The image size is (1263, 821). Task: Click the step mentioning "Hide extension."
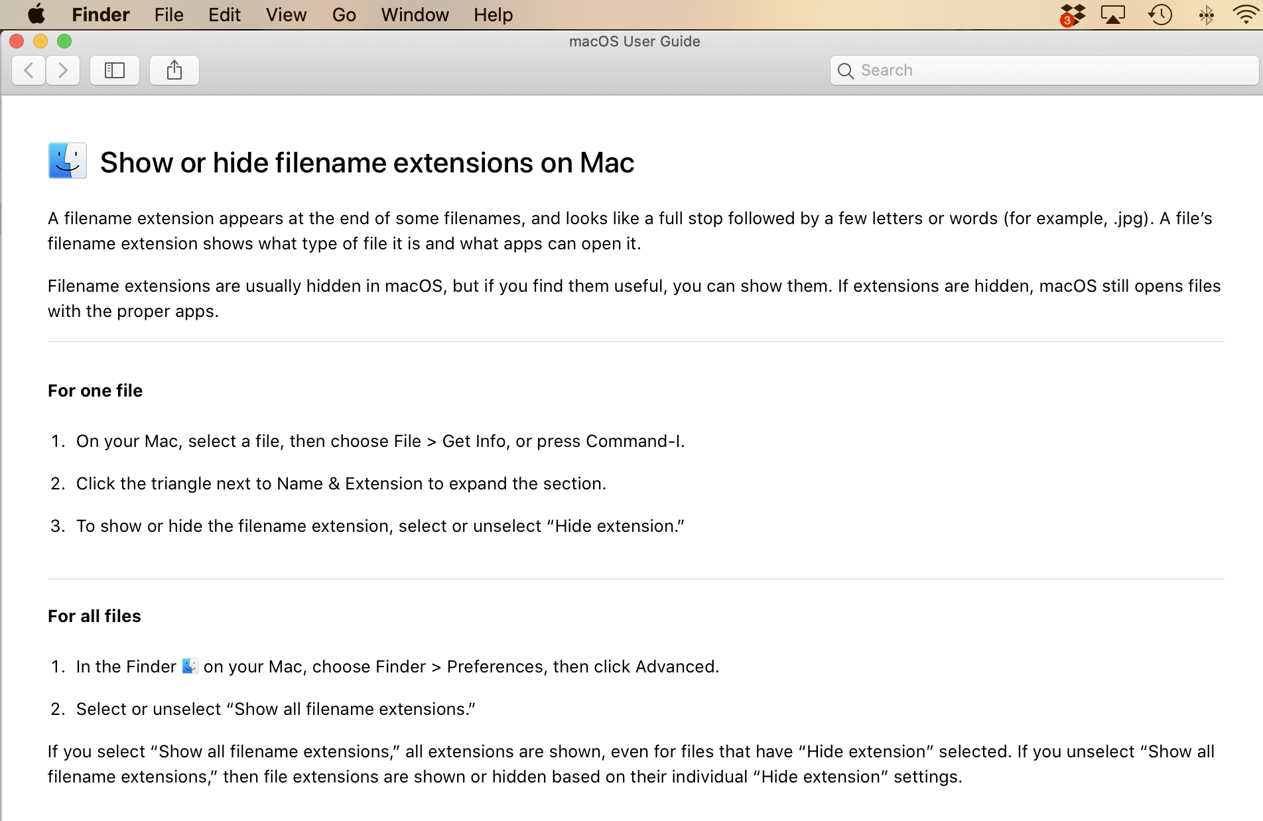click(380, 526)
